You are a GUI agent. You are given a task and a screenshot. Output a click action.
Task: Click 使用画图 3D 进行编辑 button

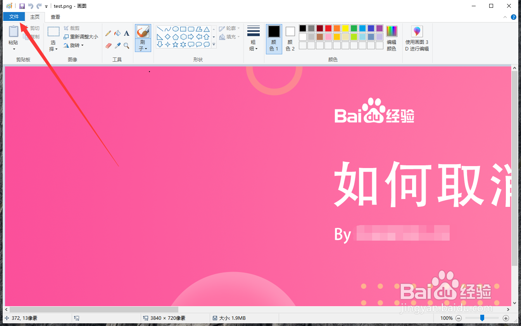(417, 38)
